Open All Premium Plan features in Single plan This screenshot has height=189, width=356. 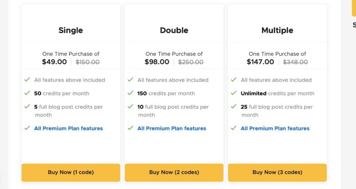pyautogui.click(x=68, y=128)
